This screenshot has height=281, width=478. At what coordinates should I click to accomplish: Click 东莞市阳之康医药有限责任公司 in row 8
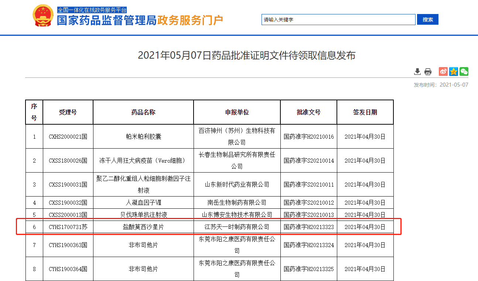(x=237, y=269)
